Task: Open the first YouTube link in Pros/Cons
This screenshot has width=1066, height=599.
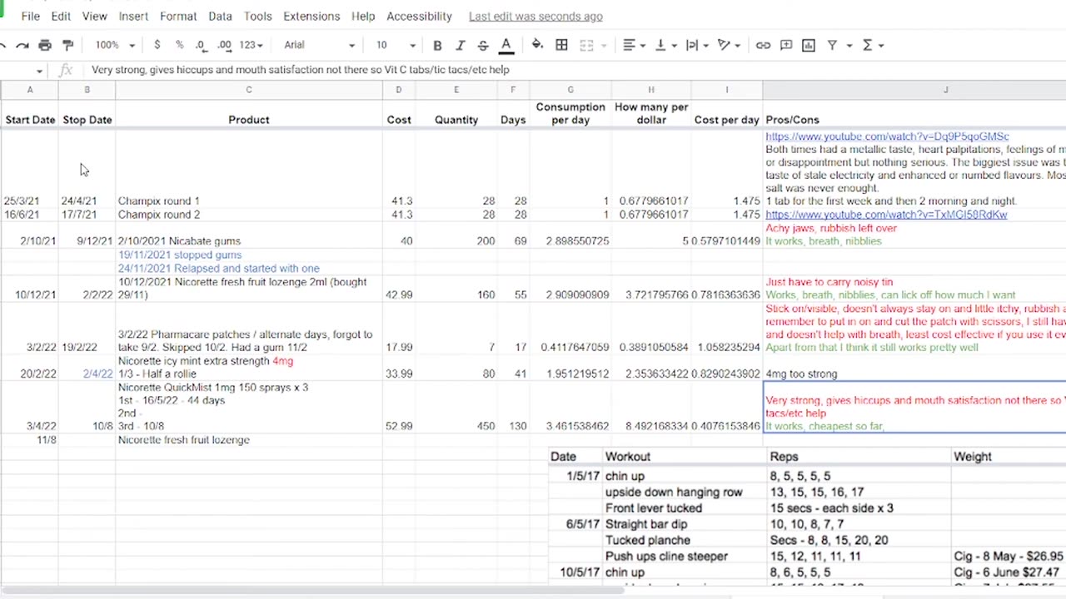Action: pos(887,136)
